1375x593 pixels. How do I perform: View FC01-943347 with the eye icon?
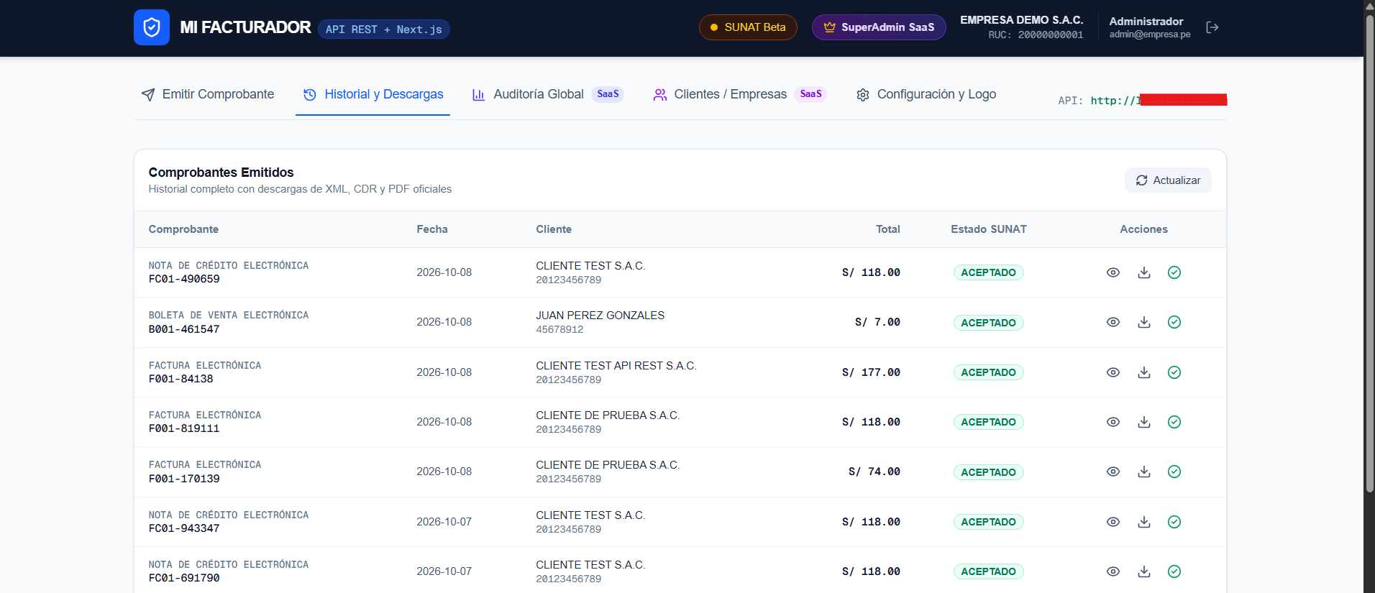tap(1113, 522)
